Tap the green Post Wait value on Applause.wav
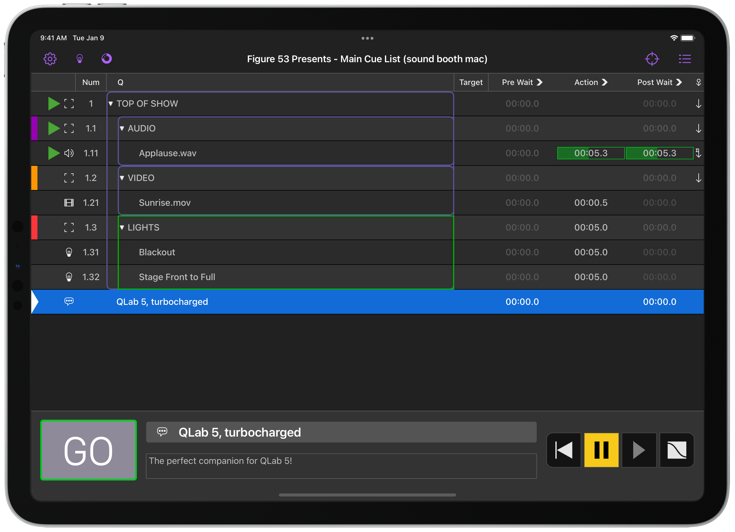The image size is (735, 532). [x=660, y=153]
